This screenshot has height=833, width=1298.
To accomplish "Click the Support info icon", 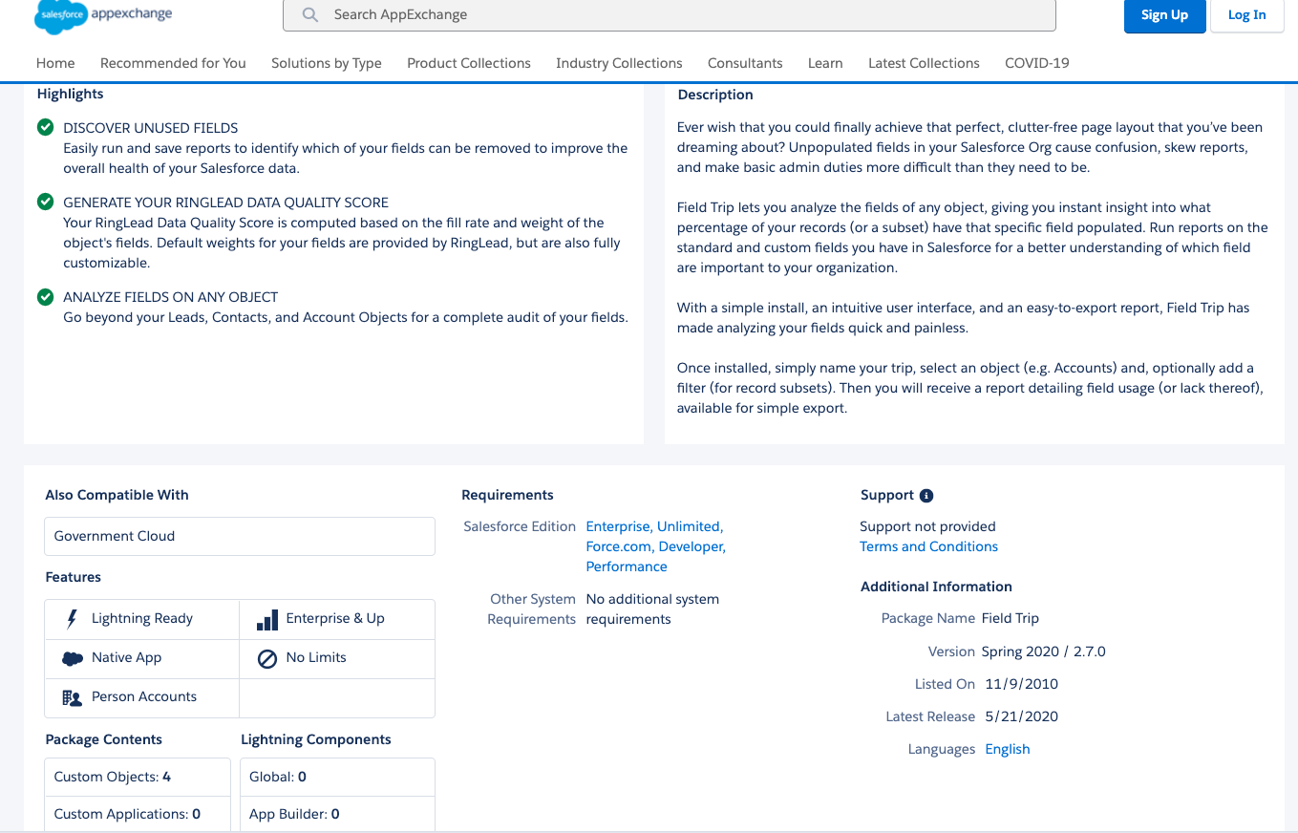I will tap(926, 496).
